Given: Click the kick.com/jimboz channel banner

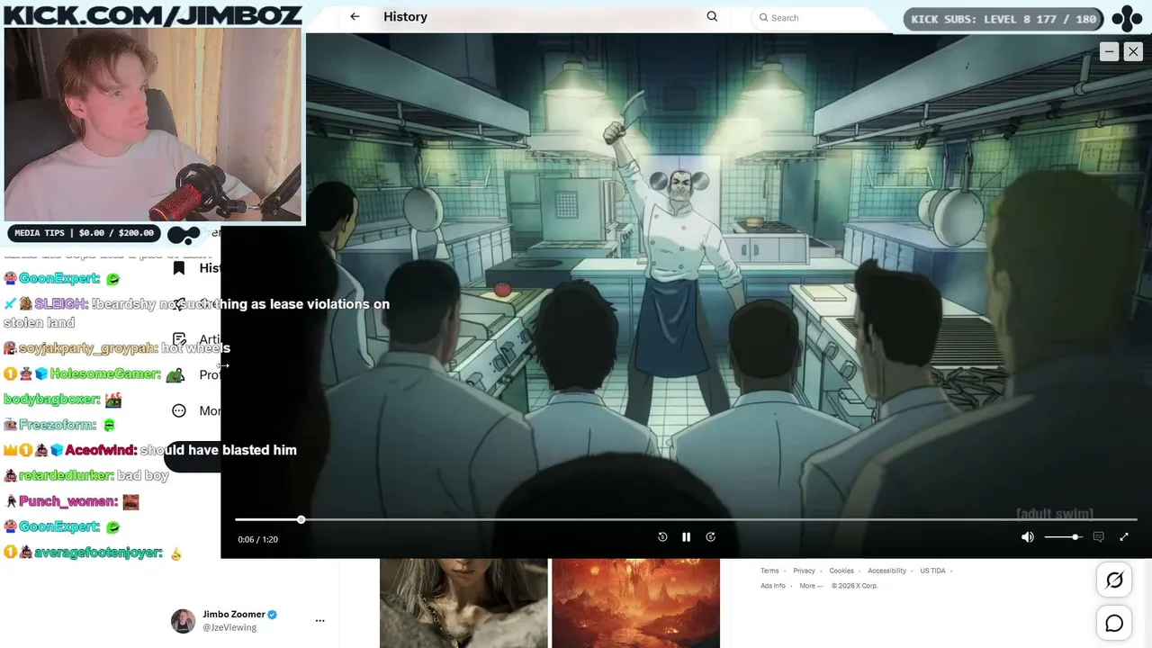Looking at the screenshot, I should click(152, 14).
